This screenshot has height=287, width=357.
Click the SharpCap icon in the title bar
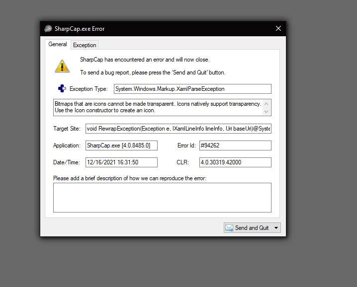tap(48, 29)
